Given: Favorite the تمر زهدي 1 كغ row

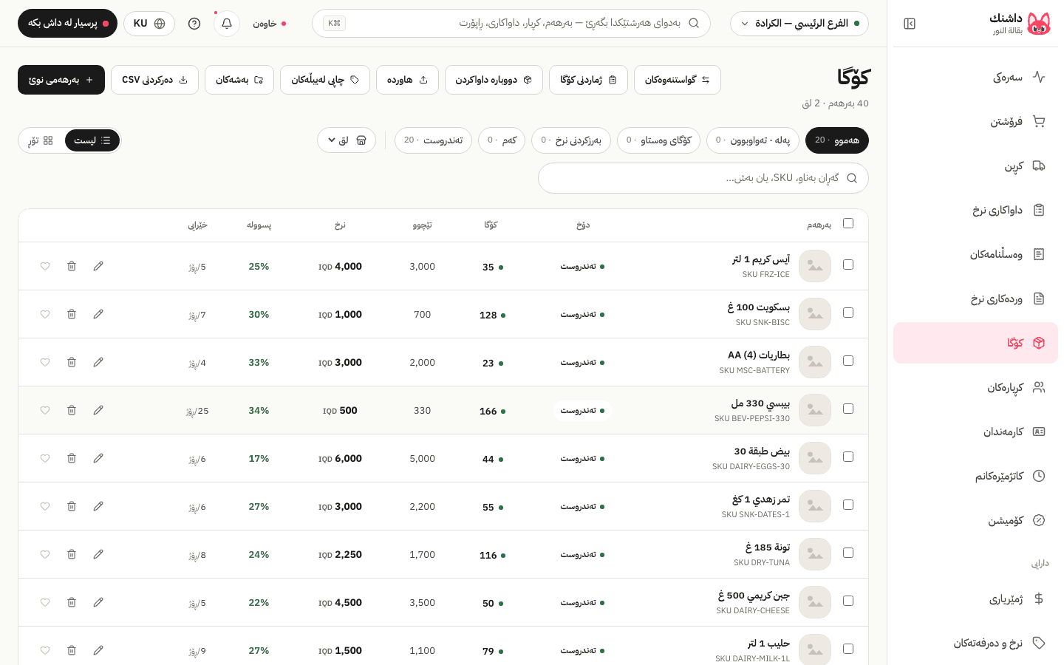Looking at the screenshot, I should tap(45, 506).
